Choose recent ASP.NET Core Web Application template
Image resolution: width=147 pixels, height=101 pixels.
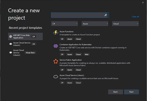[x=25, y=36]
